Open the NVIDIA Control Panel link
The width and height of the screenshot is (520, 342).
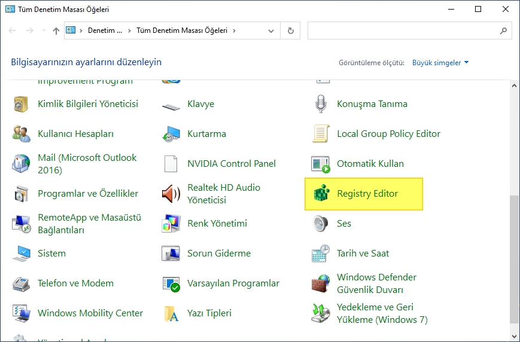pyautogui.click(x=232, y=164)
